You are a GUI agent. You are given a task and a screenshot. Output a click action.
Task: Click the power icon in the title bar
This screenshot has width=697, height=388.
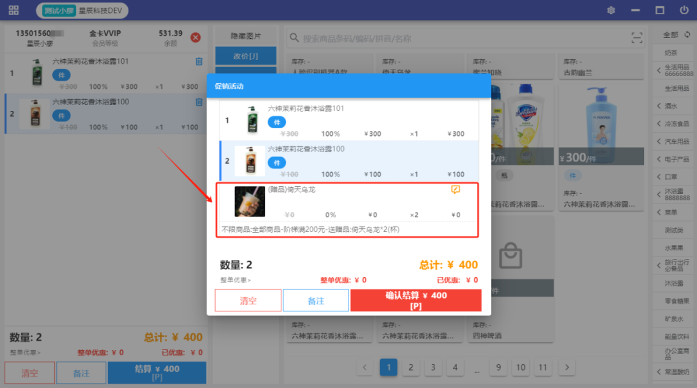tap(684, 10)
